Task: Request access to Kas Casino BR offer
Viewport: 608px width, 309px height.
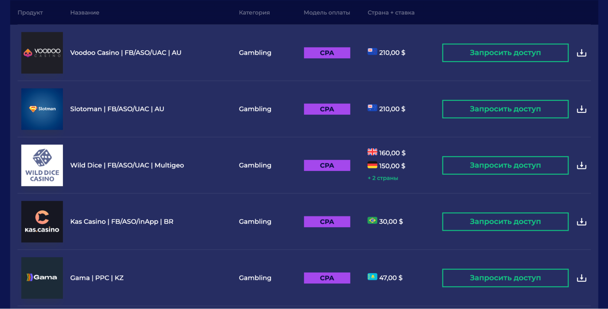Action: pyautogui.click(x=505, y=222)
